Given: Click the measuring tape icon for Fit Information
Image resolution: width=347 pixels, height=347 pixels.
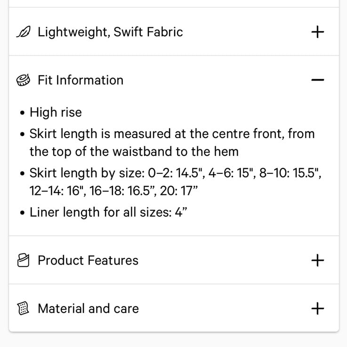Looking at the screenshot, I should click(23, 80).
